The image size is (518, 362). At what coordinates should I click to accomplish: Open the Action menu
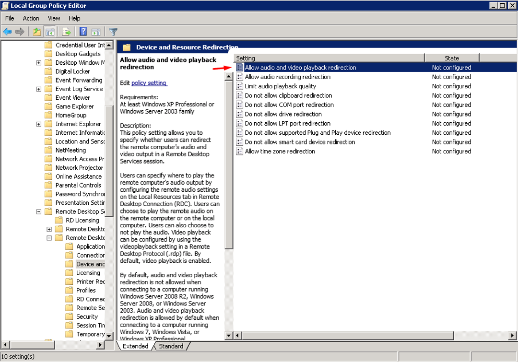pos(31,18)
